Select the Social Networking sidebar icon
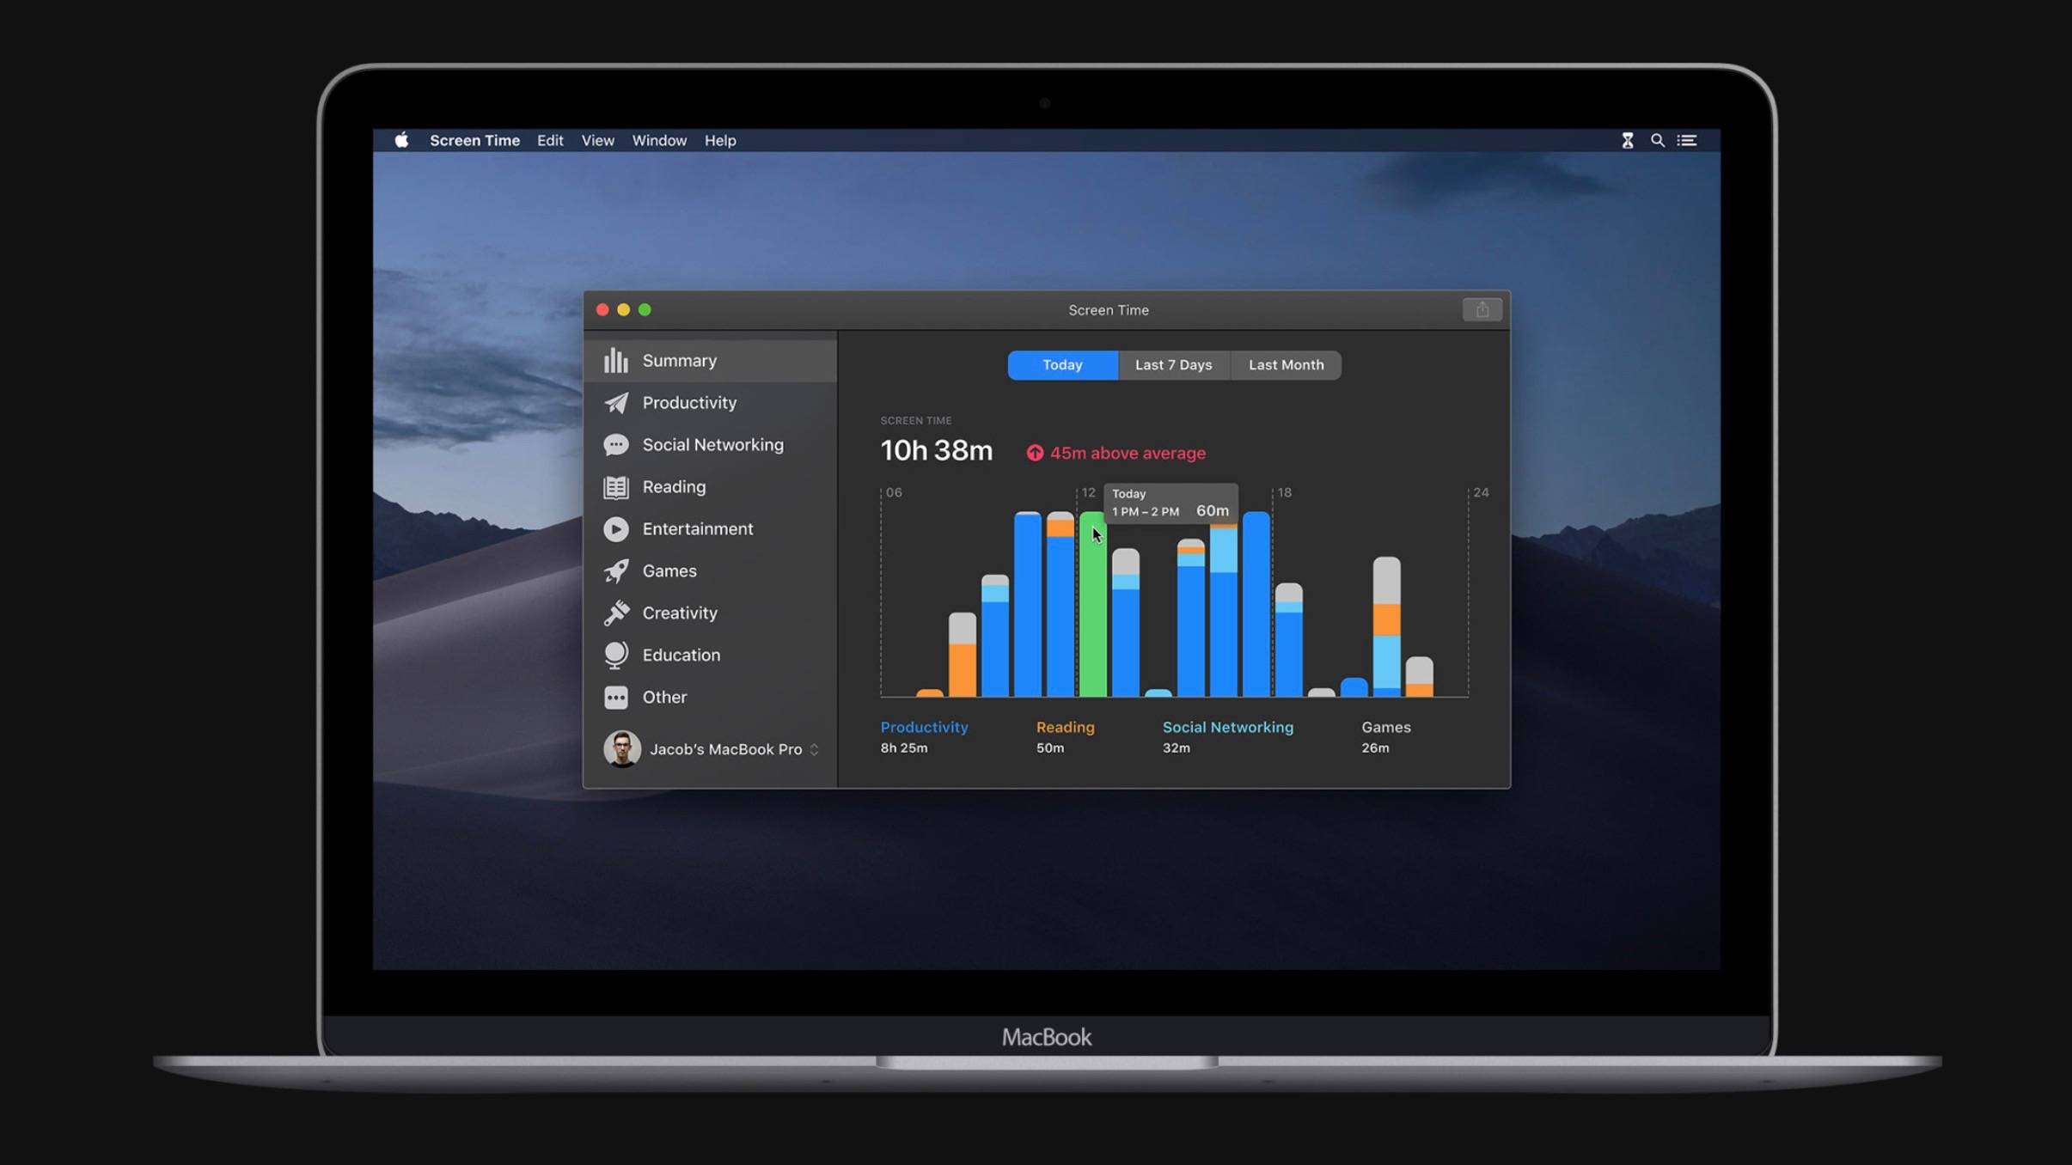 point(616,444)
